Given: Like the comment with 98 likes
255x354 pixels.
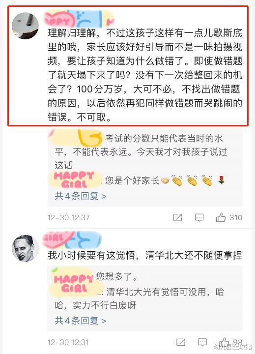Looking at the screenshot, I should (224, 342).
